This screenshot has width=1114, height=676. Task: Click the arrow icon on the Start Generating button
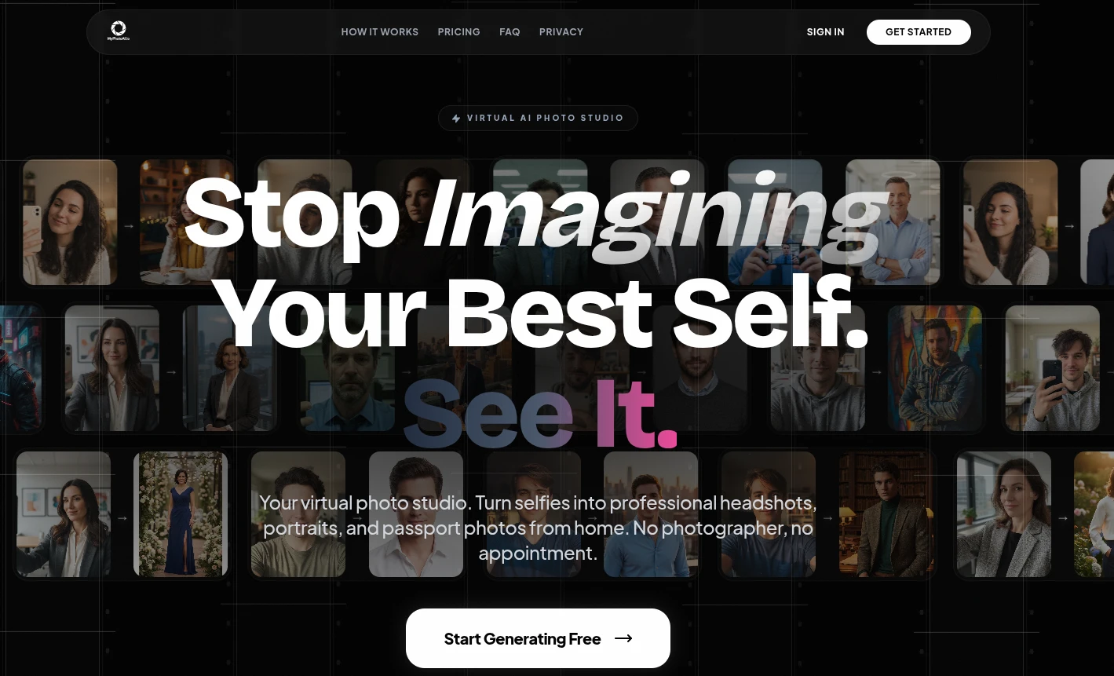click(623, 638)
